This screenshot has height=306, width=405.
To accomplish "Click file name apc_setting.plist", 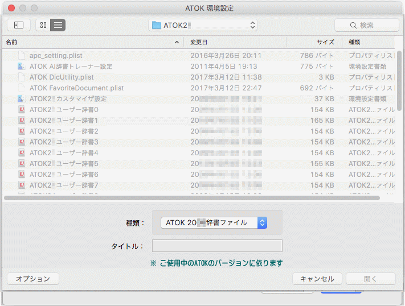I will (x=56, y=56).
